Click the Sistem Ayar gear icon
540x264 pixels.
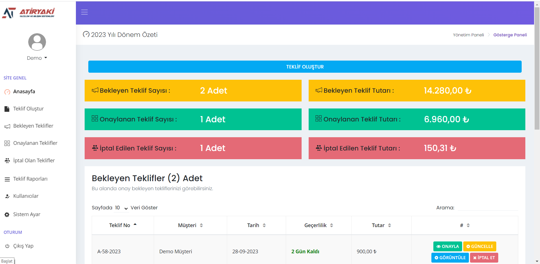click(7, 215)
